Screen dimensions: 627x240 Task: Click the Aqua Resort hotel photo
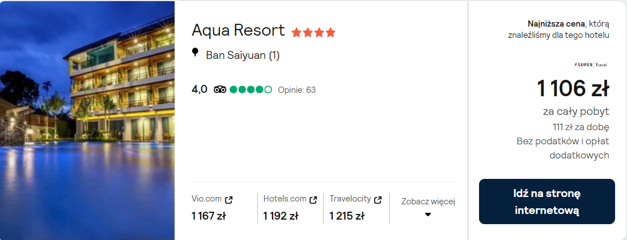click(x=87, y=120)
